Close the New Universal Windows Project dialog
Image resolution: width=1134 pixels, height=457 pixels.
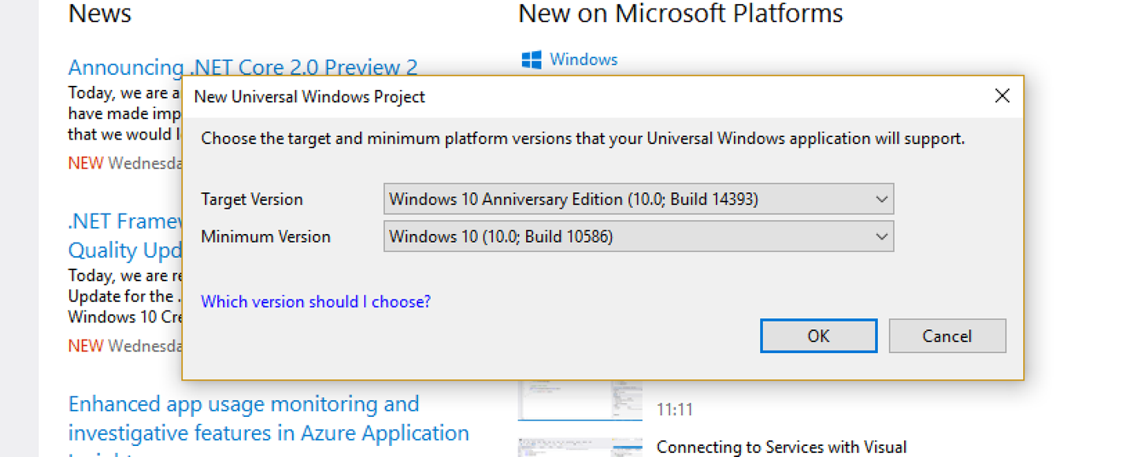tap(1002, 96)
